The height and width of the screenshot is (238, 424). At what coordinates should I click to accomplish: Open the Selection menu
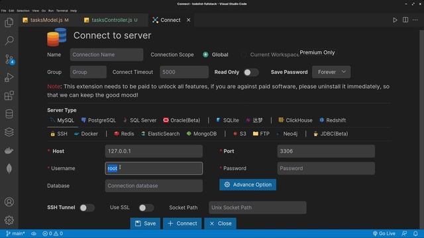pyautogui.click(x=23, y=11)
